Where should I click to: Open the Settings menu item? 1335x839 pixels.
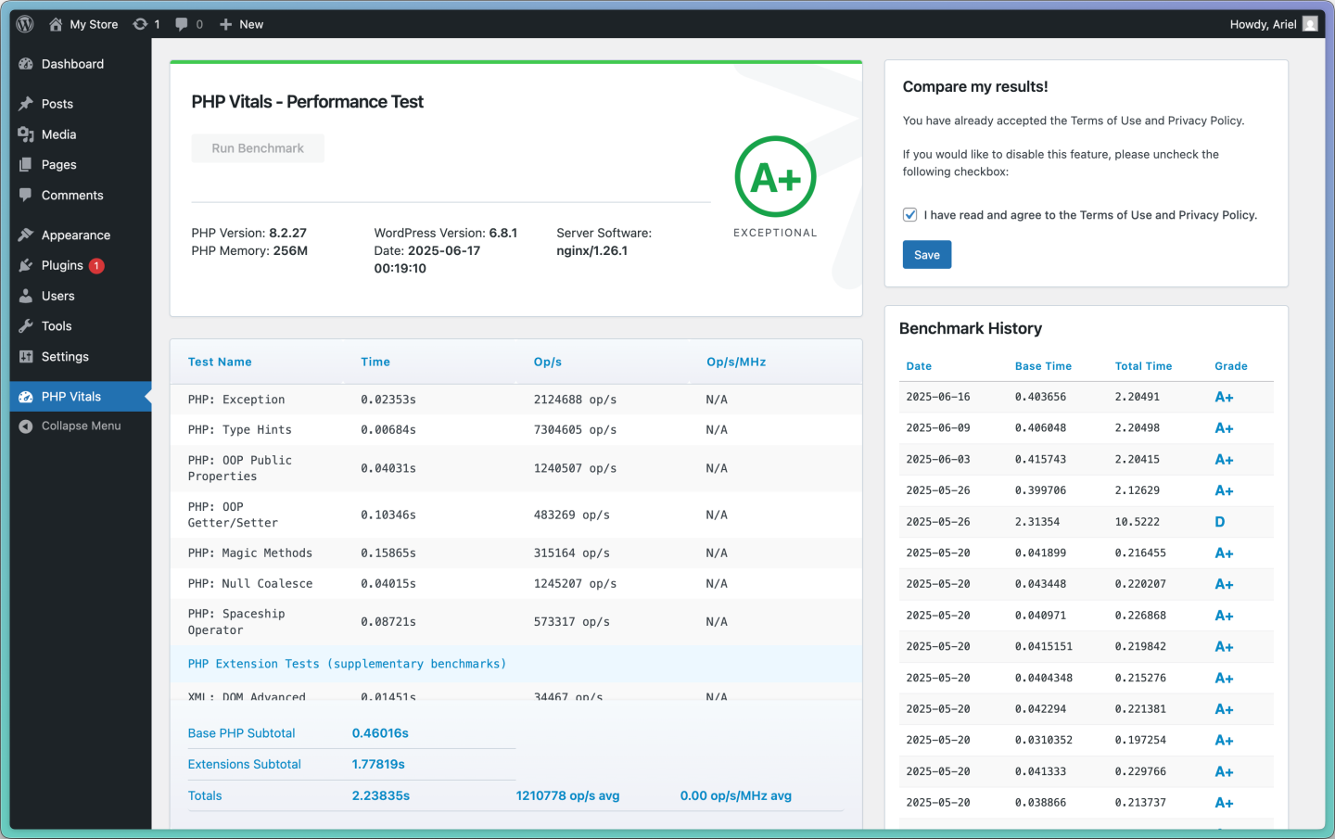click(65, 357)
